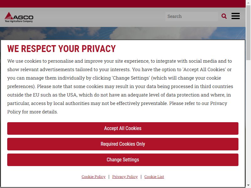Click the AGCO wordmark text in the header

(x=23, y=17)
